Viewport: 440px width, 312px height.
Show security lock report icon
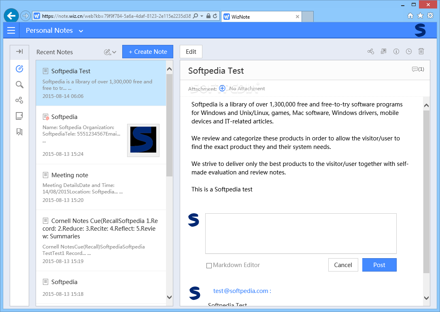[x=208, y=16]
